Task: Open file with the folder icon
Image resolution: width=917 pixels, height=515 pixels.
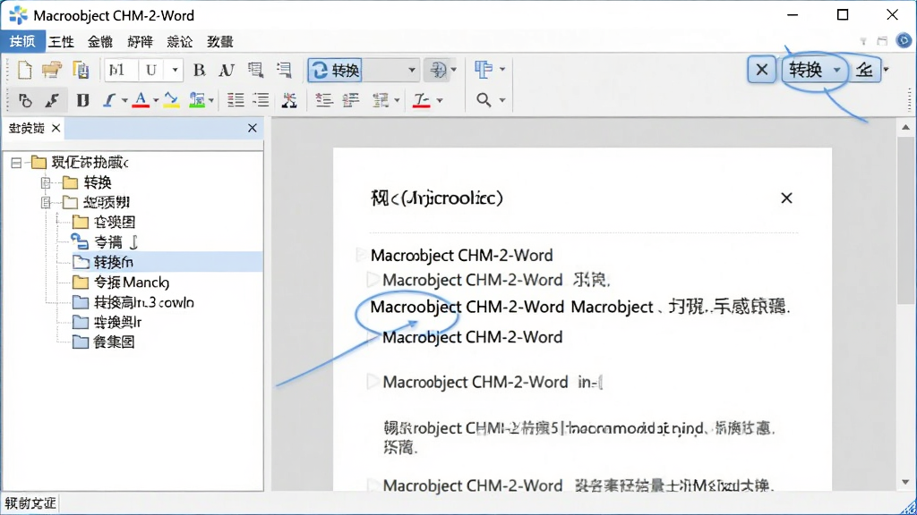Action: (51, 70)
